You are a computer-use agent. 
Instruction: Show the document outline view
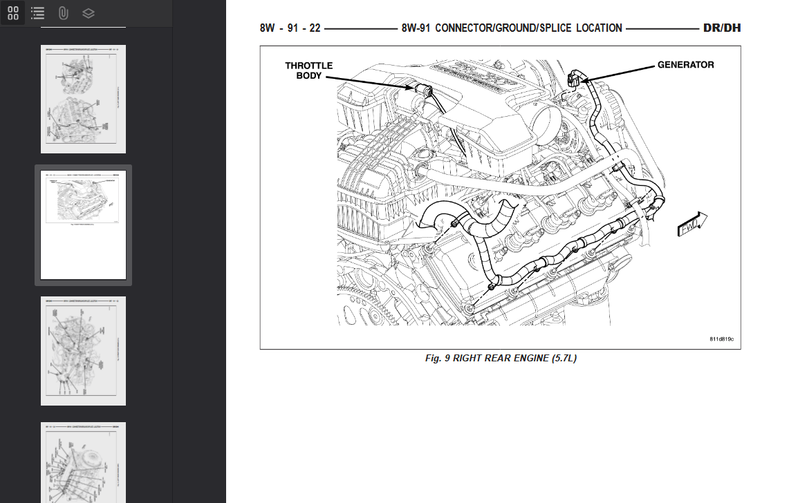tap(38, 13)
